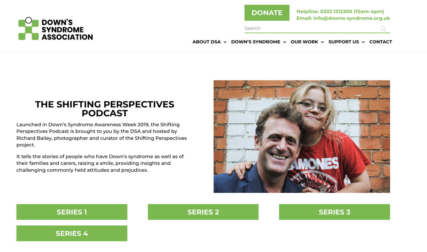Screen dimensions: 427x252
Task: Click the podcast host photo
Action: tap(302, 137)
